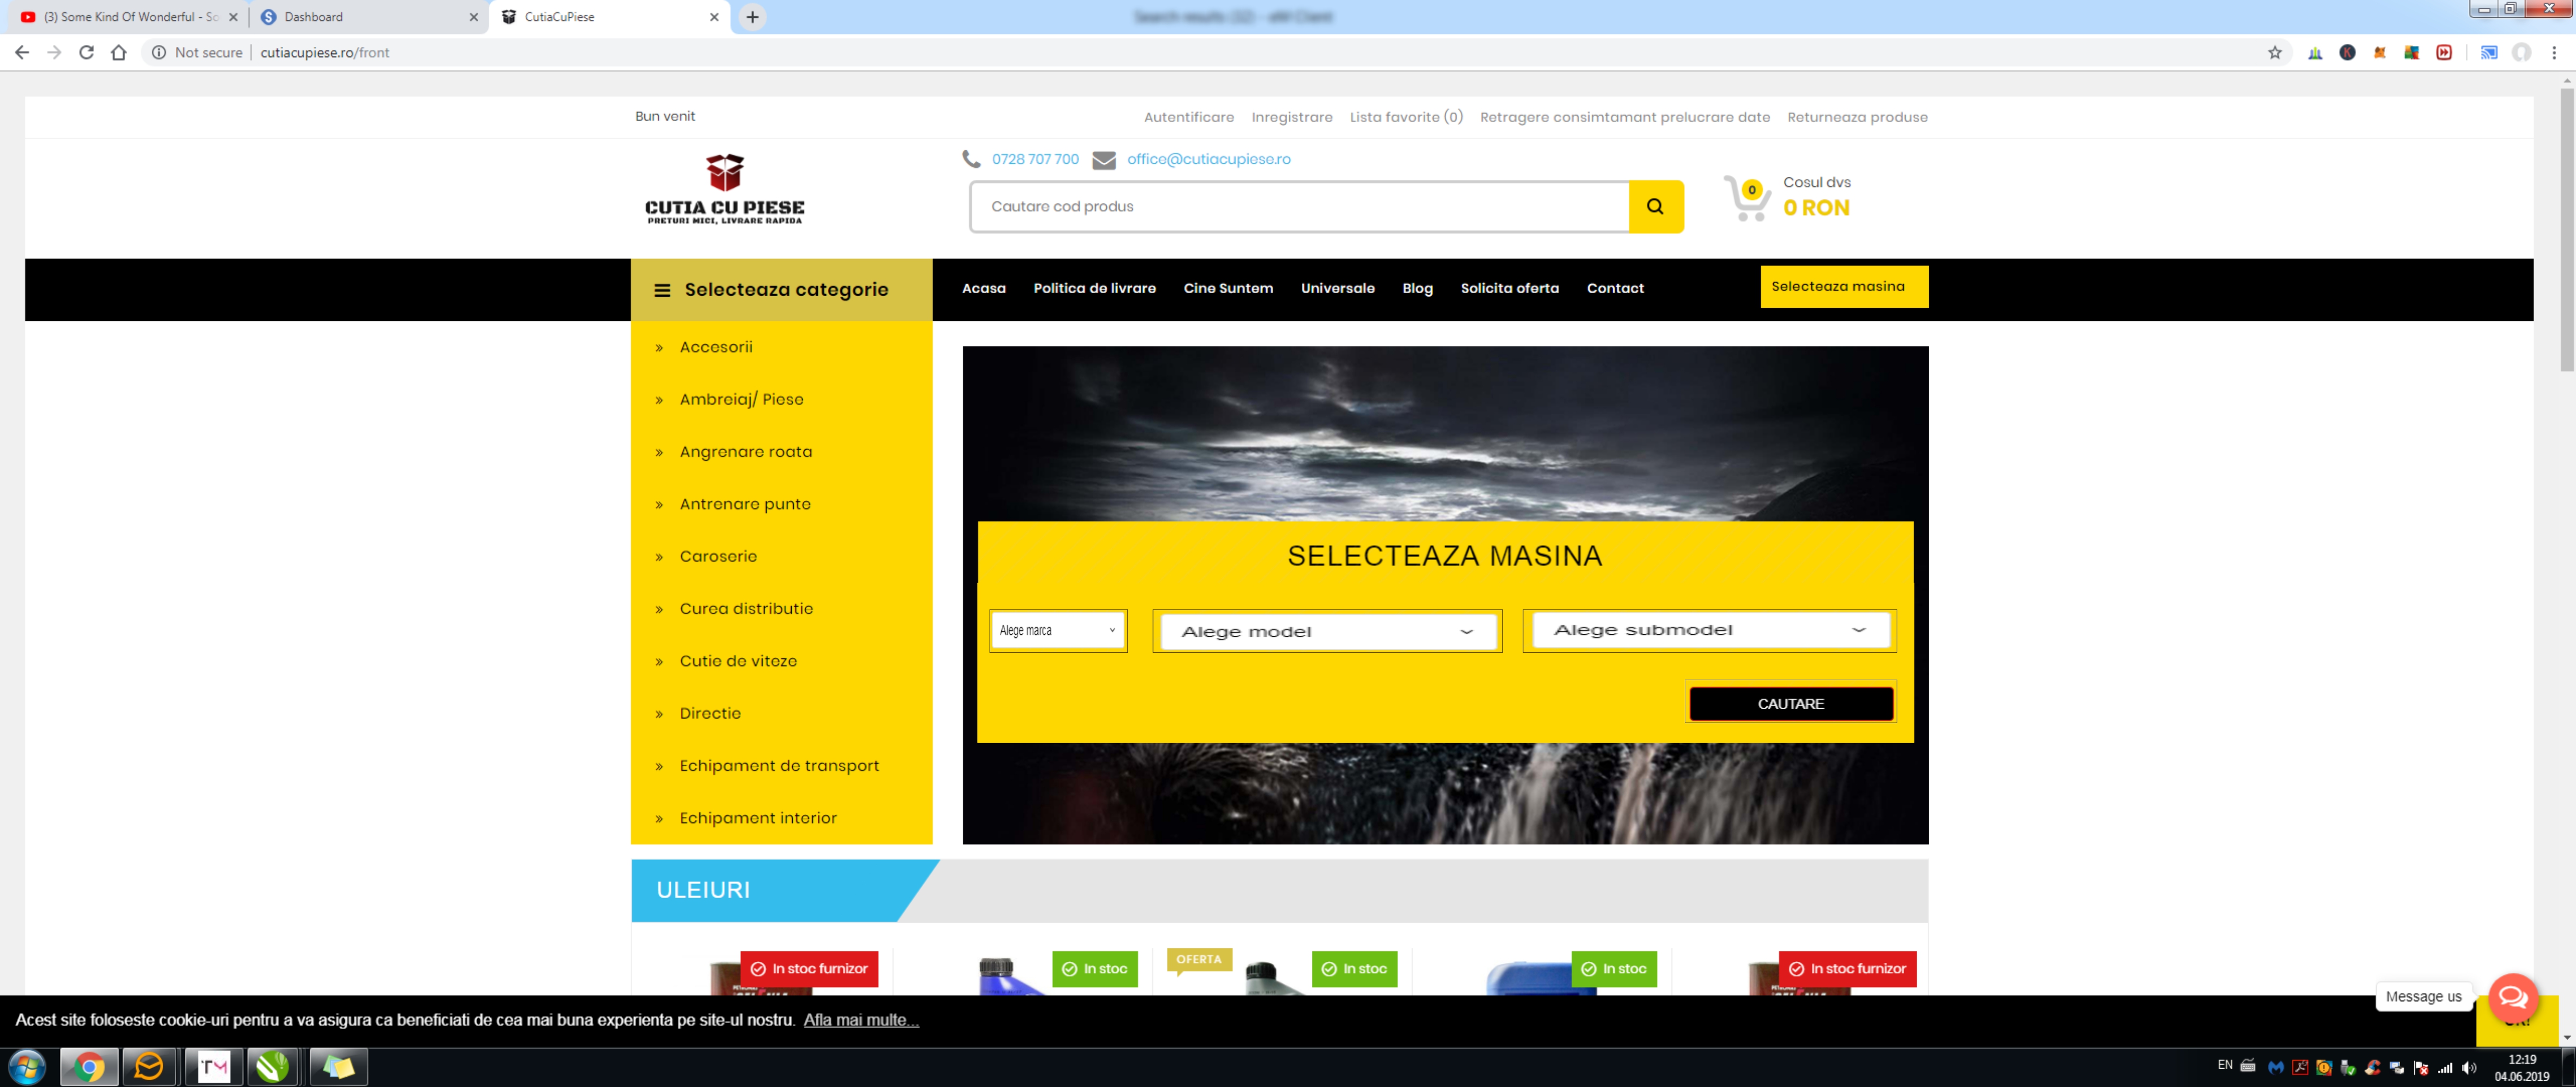Open the Curea distributie category

coord(746,609)
